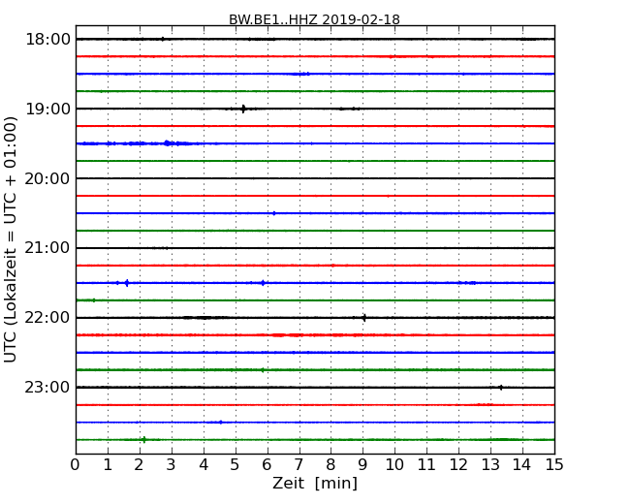Viewport: 630px width, 504px height.
Task: Click the x-axis tick label 7
Action: (x=299, y=465)
